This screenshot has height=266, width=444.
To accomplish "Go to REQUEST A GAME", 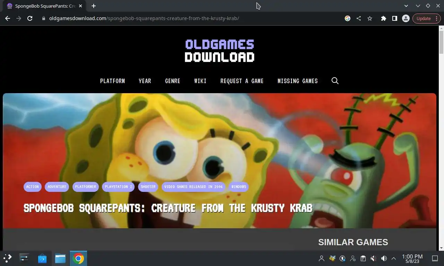I will (242, 81).
